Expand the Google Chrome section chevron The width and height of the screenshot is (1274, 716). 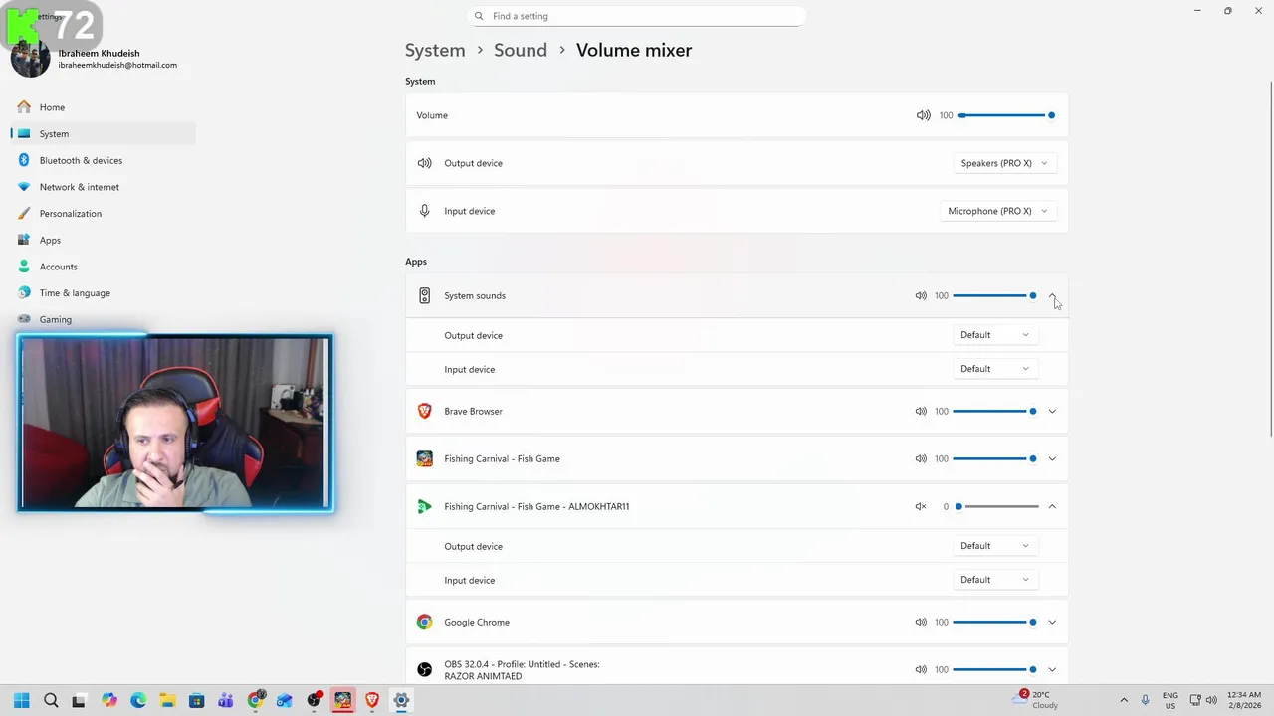click(1052, 622)
